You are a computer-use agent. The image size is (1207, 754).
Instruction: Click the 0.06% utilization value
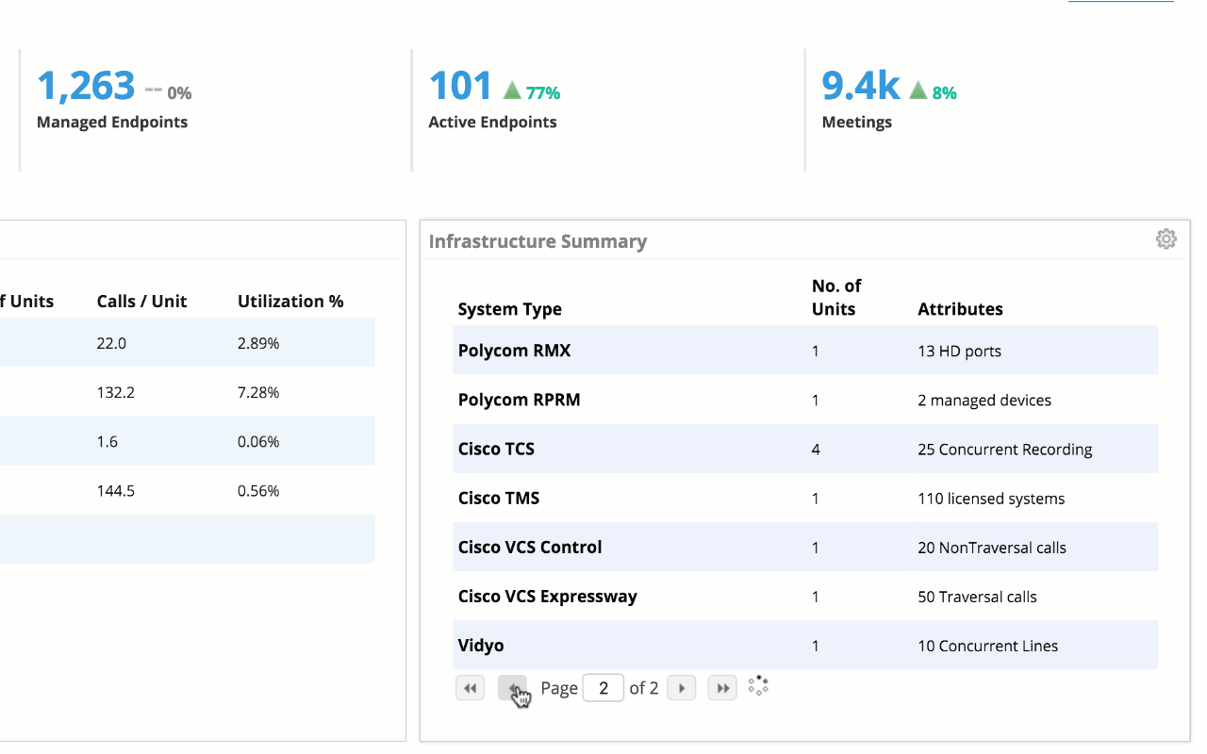click(258, 441)
